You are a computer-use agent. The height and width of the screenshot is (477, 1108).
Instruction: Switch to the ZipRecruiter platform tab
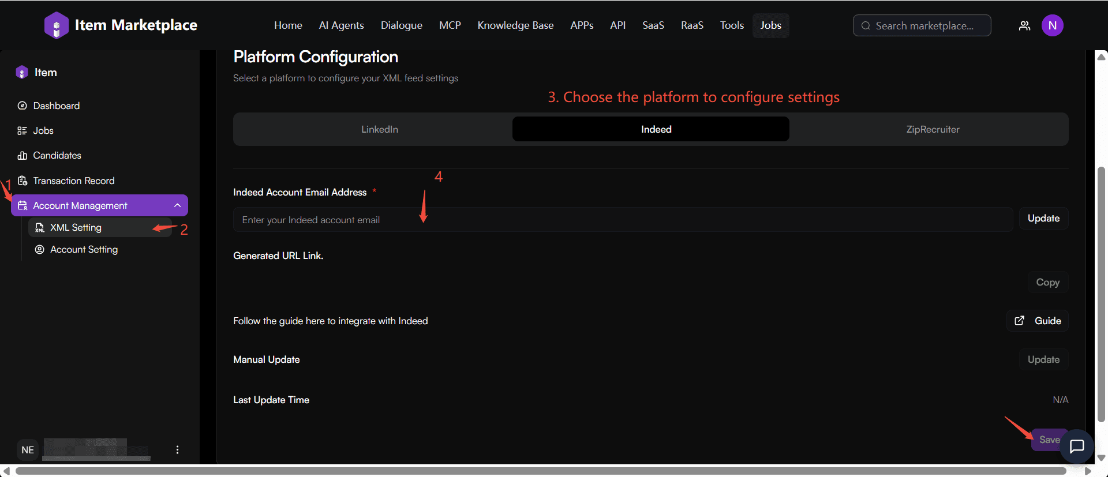pos(933,129)
